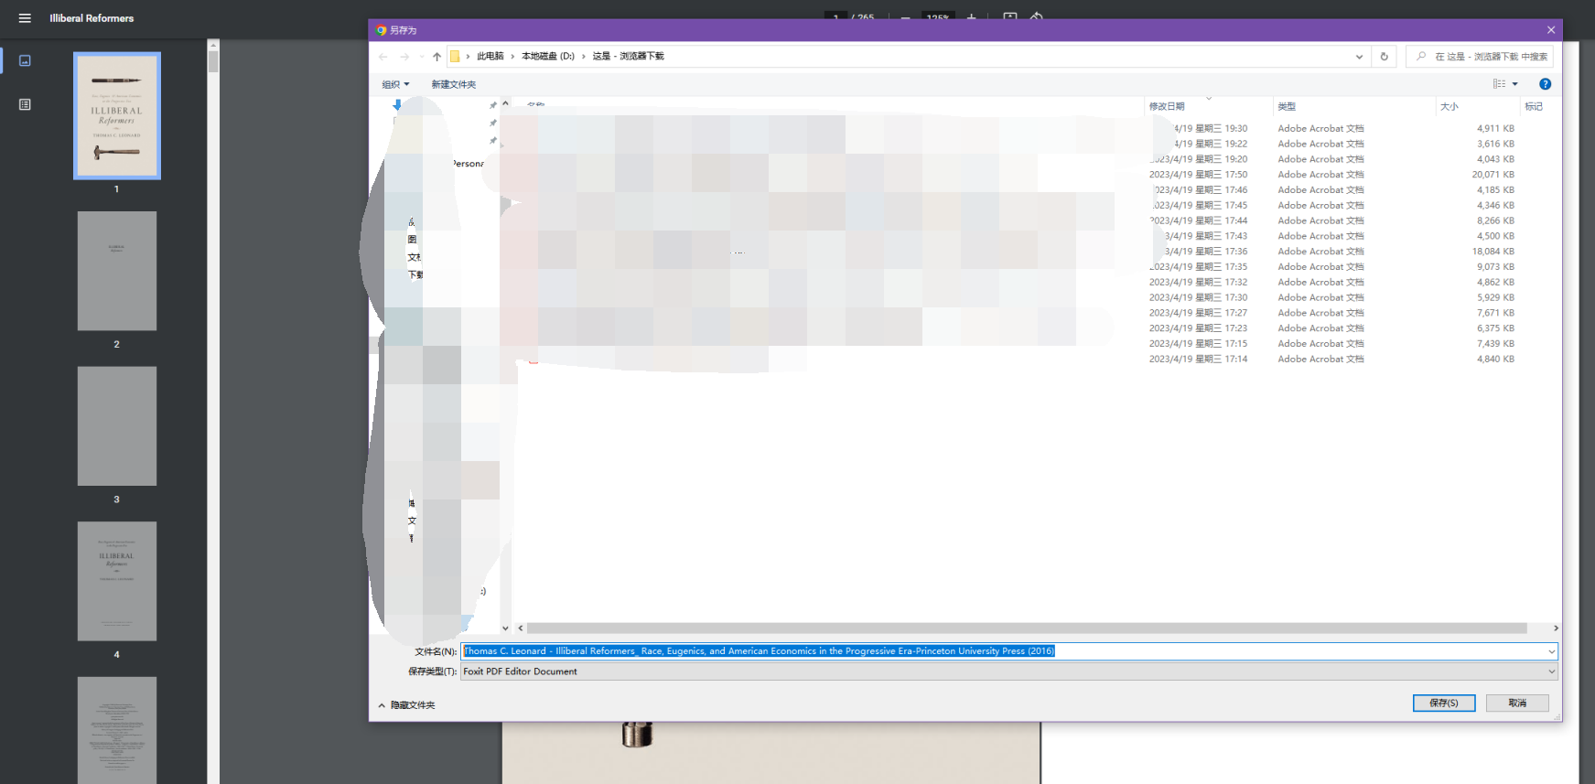Create a new folder with 新建文件夹
This screenshot has height=784, width=1595.
pos(454,84)
